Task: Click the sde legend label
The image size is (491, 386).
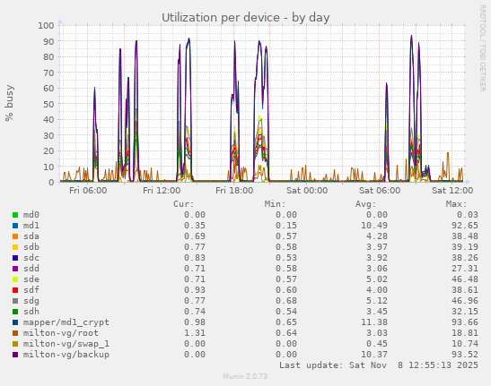Action: [31, 279]
